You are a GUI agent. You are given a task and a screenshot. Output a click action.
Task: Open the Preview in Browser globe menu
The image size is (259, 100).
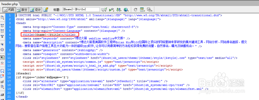[126, 10]
